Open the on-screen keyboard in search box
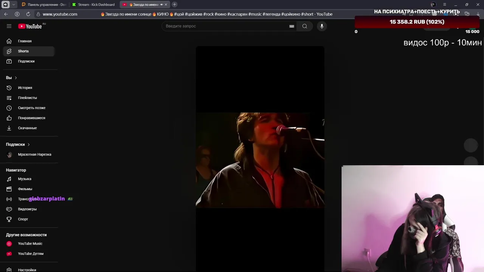The width and height of the screenshot is (484, 272). pos(292,26)
